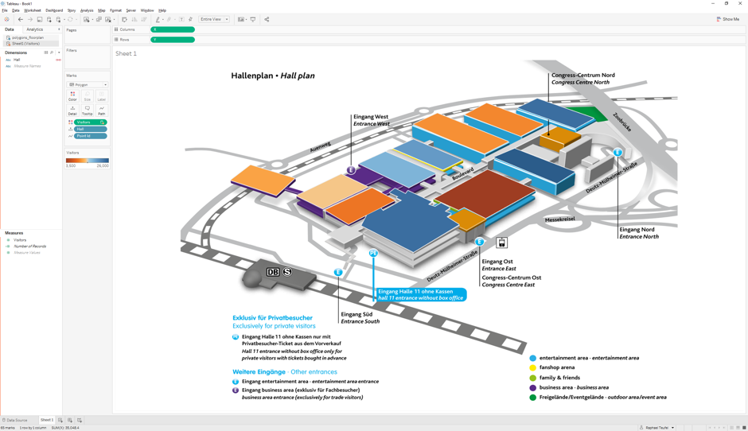Click the New worksheet icon beside Sheet 1

60,420
